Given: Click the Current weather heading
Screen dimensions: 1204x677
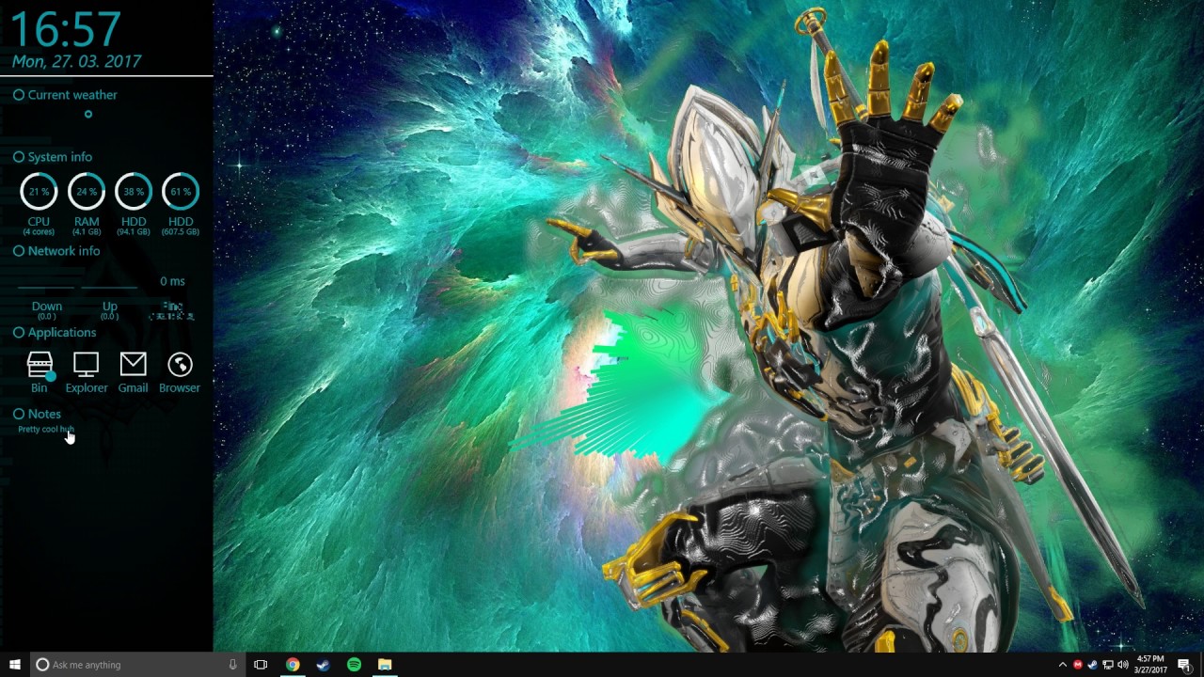Looking at the screenshot, I should (72, 95).
